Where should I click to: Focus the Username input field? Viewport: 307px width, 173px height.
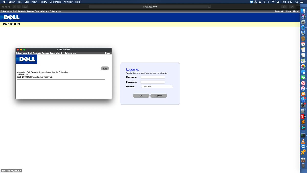(x=153, y=77)
